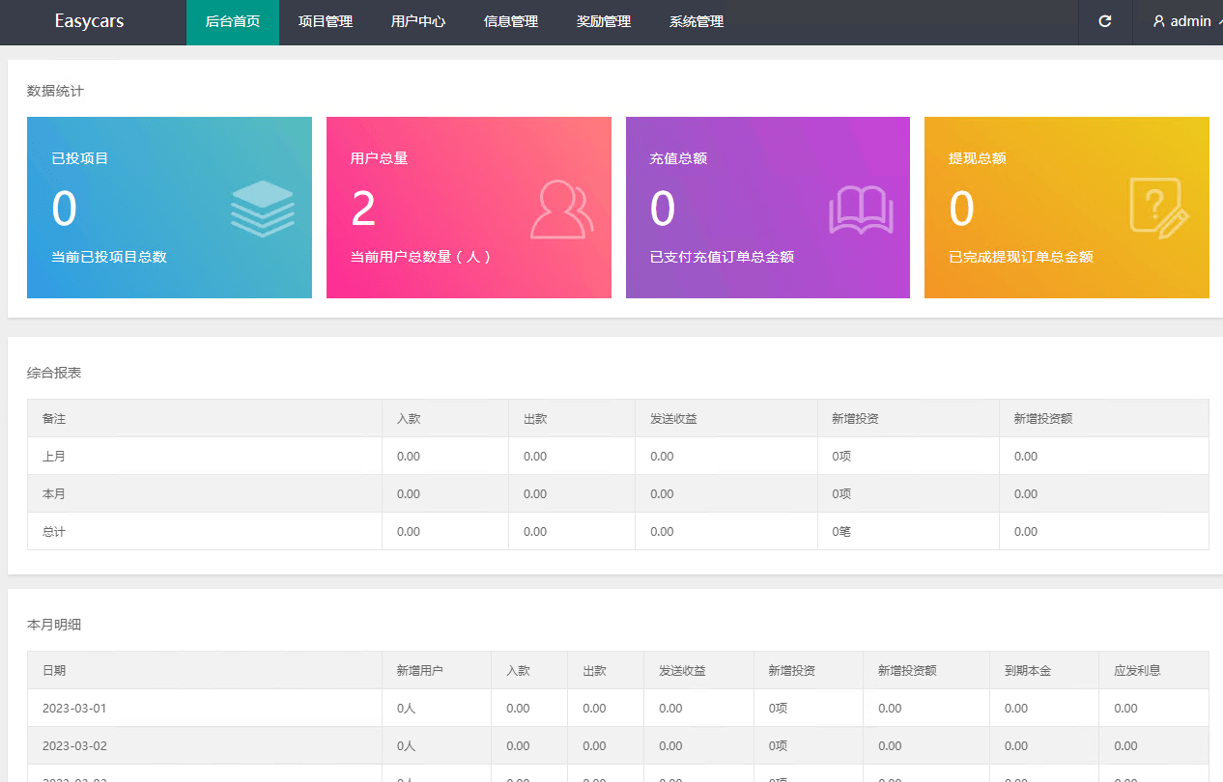Click the Easycars logo
The height and width of the screenshot is (782, 1223).
pos(91,21)
